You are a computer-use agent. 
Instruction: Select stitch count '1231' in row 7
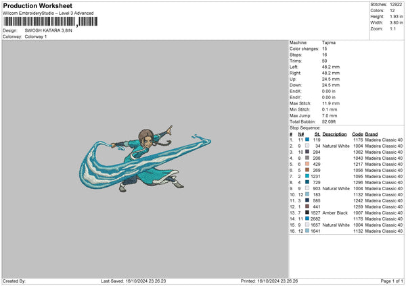click(315, 176)
